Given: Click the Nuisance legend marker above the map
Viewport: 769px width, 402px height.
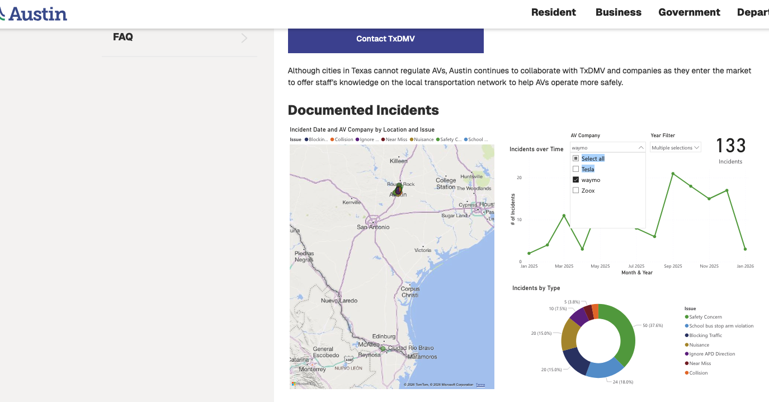Looking at the screenshot, I should 412,139.
